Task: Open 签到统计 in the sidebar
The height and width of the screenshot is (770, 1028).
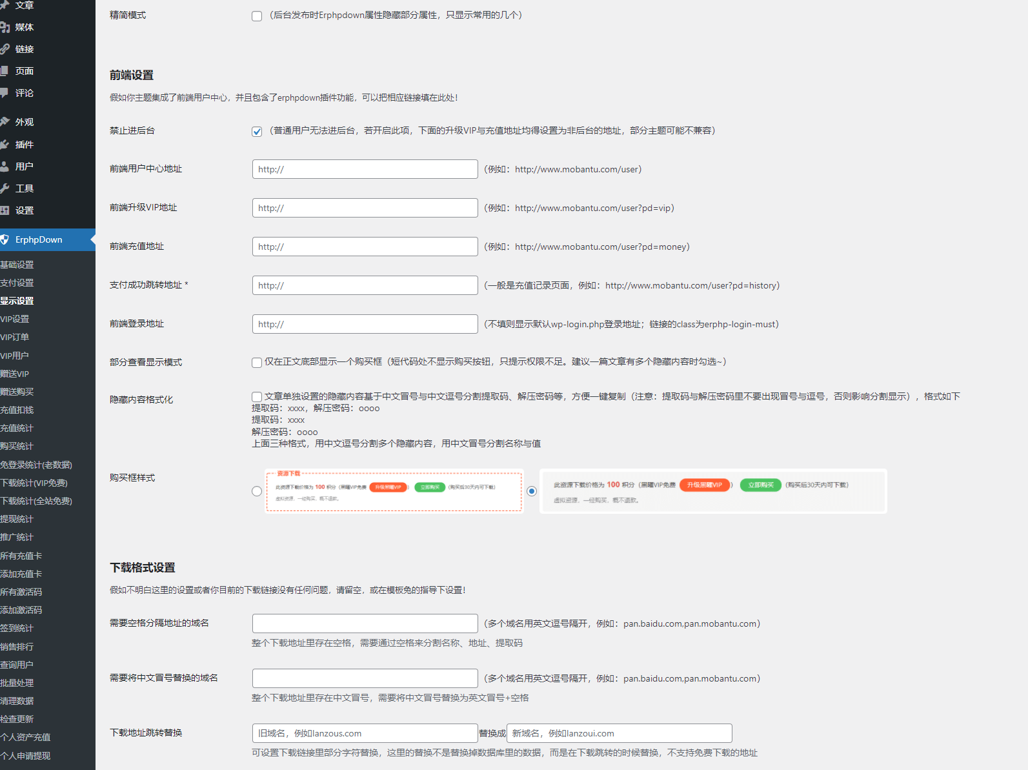Action: [x=17, y=628]
